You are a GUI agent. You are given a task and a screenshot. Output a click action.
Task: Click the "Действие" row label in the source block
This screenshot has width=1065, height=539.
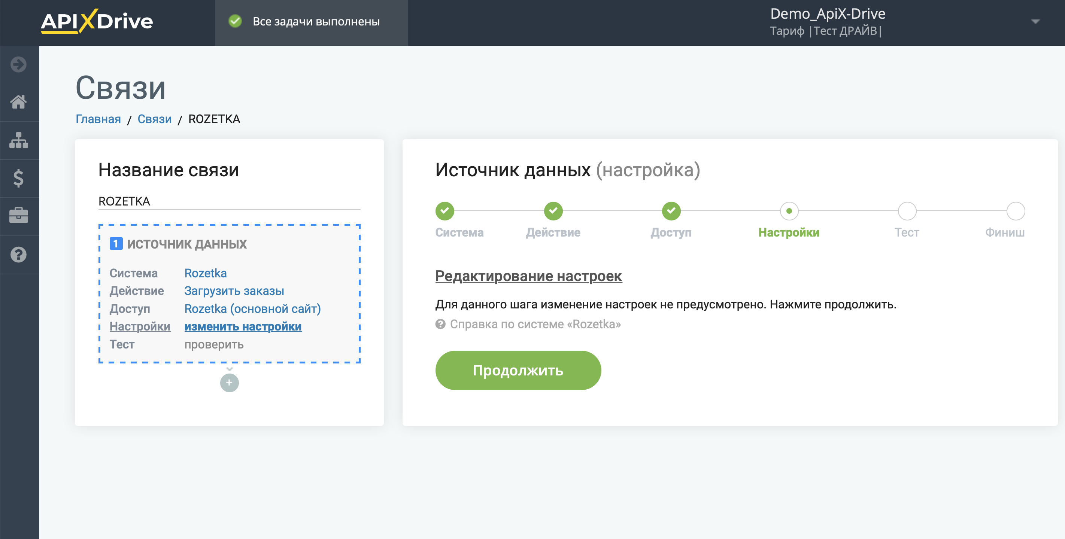coord(136,291)
